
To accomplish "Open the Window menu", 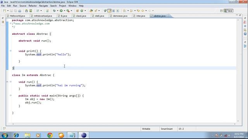I will click(x=72, y=6).
